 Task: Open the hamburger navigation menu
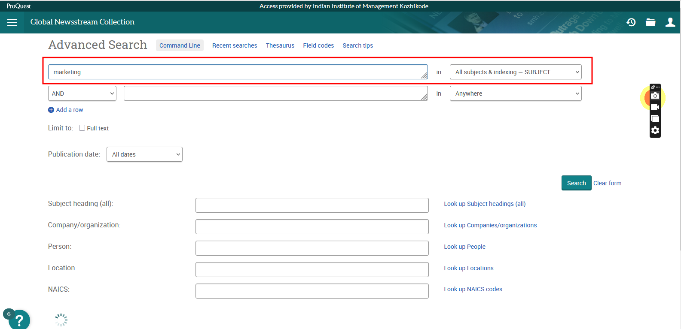tap(12, 22)
